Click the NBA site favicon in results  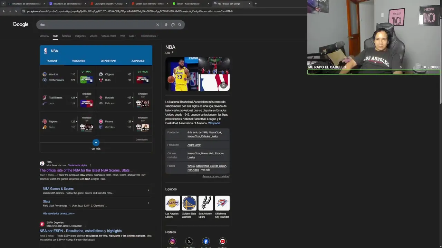tap(42, 164)
